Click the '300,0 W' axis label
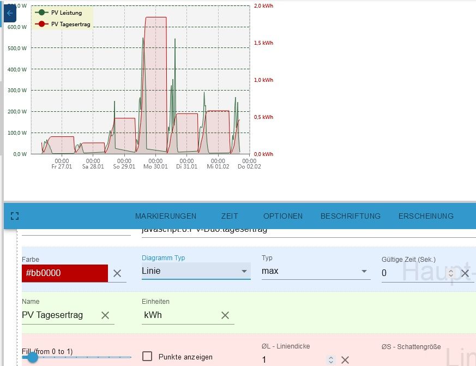The image size is (476, 366). (x=17, y=90)
